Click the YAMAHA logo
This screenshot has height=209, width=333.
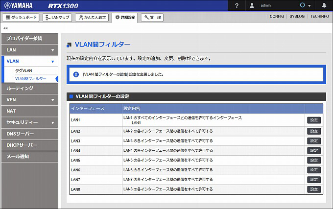pos(19,5)
